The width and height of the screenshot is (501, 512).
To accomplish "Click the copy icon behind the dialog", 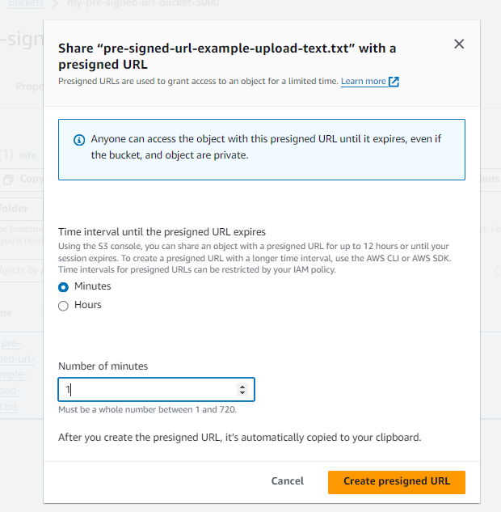I will coord(8,179).
